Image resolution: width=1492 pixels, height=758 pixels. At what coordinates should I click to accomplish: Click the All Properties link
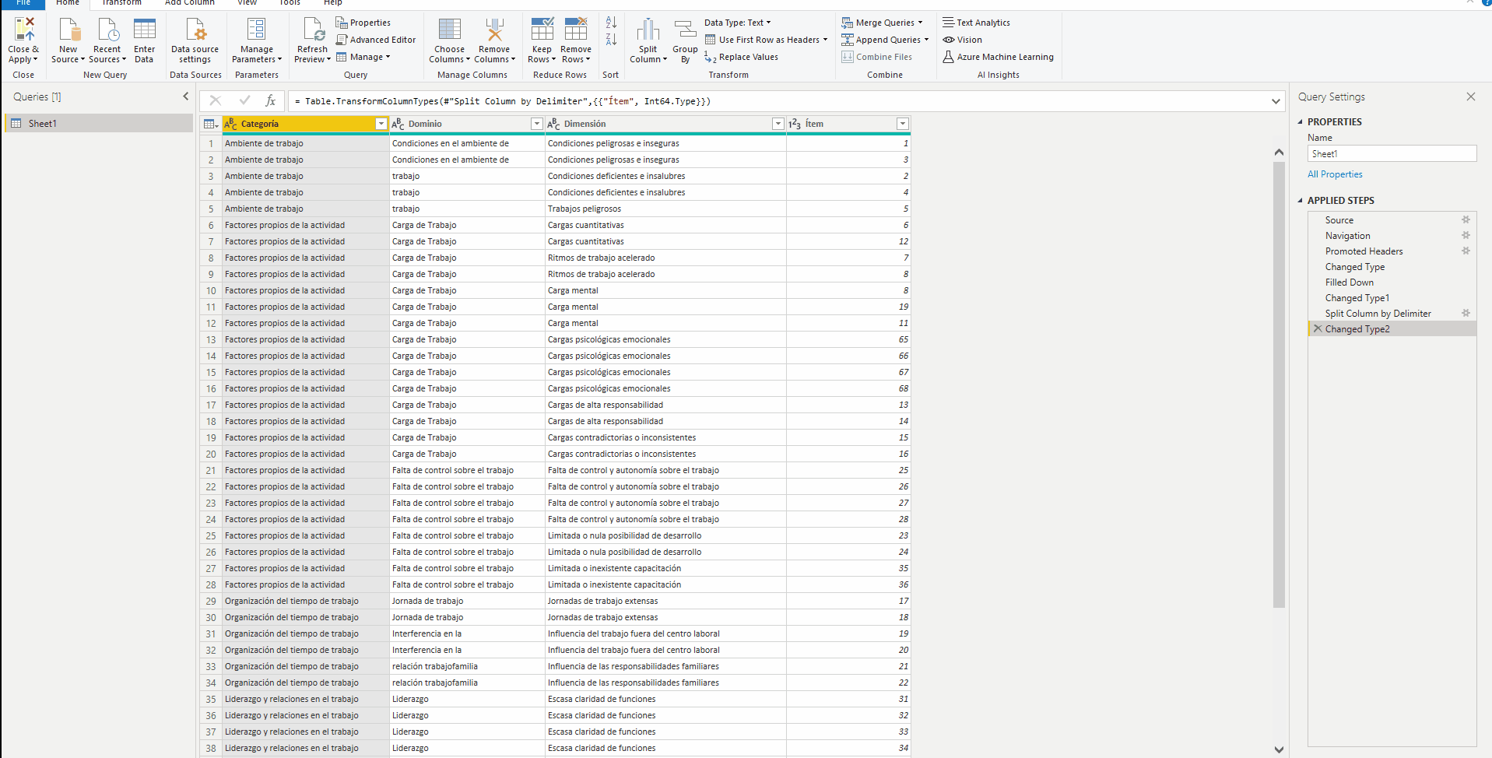(1335, 174)
